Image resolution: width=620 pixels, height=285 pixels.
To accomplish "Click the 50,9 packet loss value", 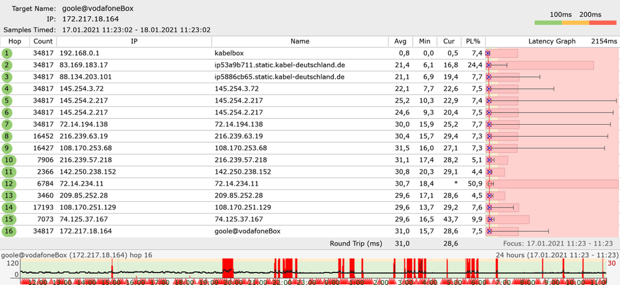I will coord(475,184).
